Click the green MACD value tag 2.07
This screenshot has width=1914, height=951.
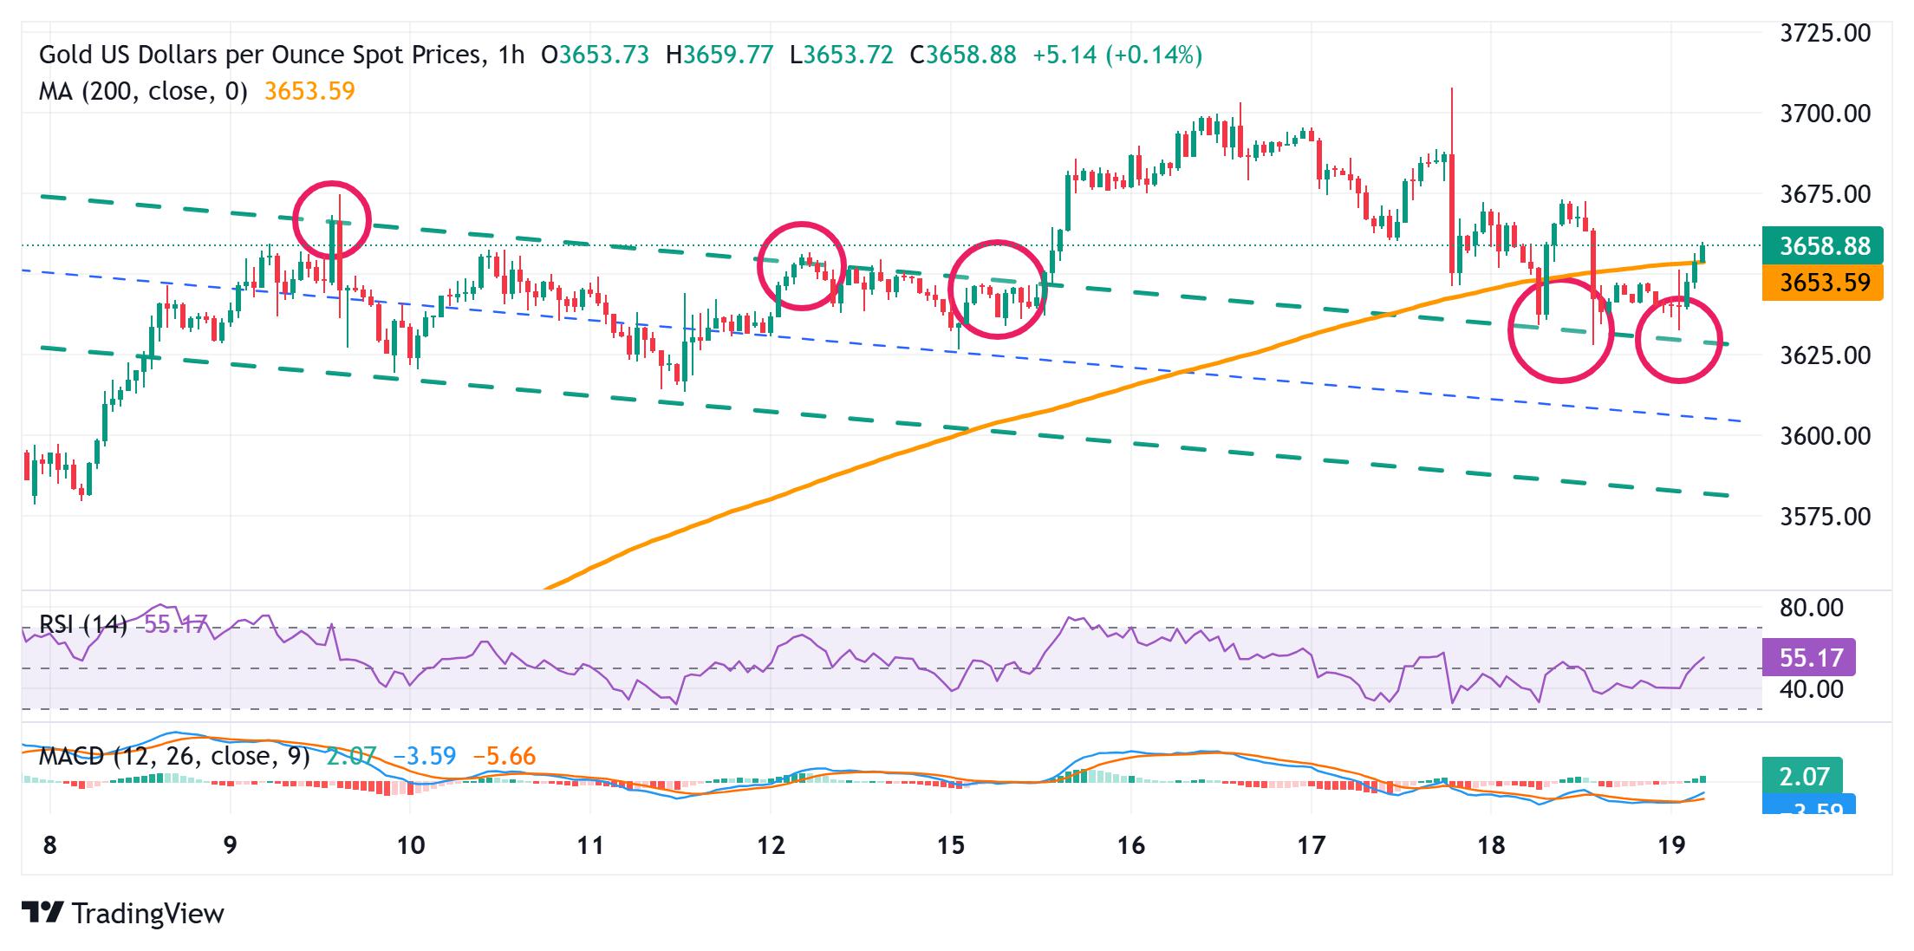1803,775
